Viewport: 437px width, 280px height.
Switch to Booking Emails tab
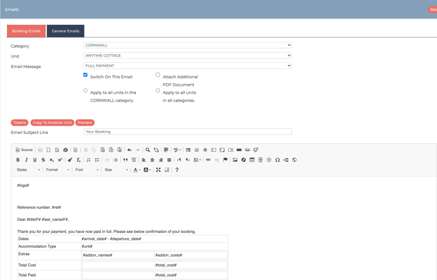pos(26,31)
